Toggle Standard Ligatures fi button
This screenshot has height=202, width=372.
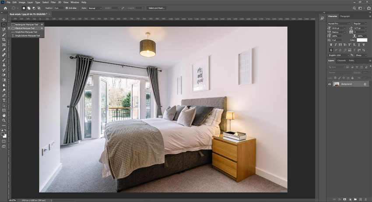[x=331, y=50]
